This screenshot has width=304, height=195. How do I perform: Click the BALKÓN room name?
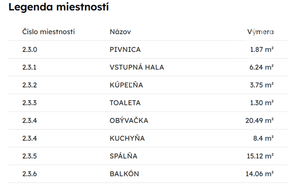tap(125, 174)
